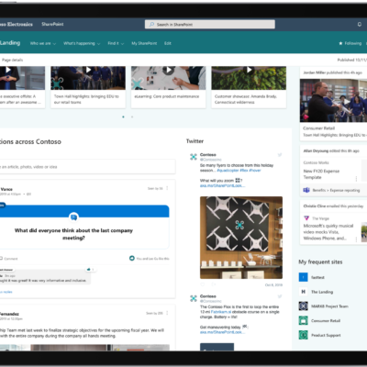Go to the second carousel page dot
Image resolution: width=367 pixels, height=367 pixels.
click(x=132, y=117)
